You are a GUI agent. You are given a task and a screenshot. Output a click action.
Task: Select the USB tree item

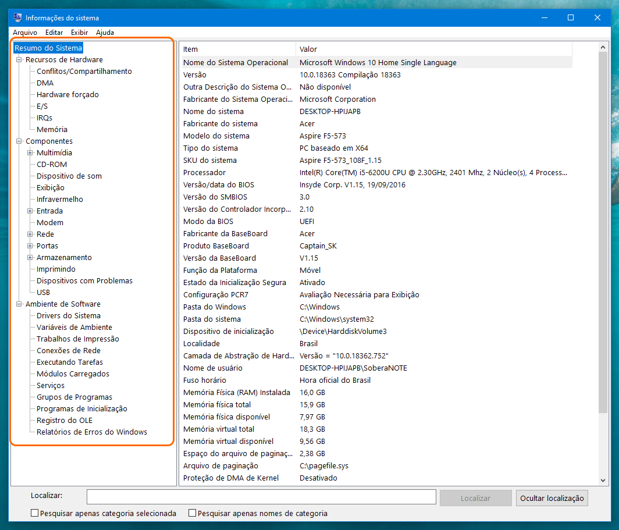43,293
